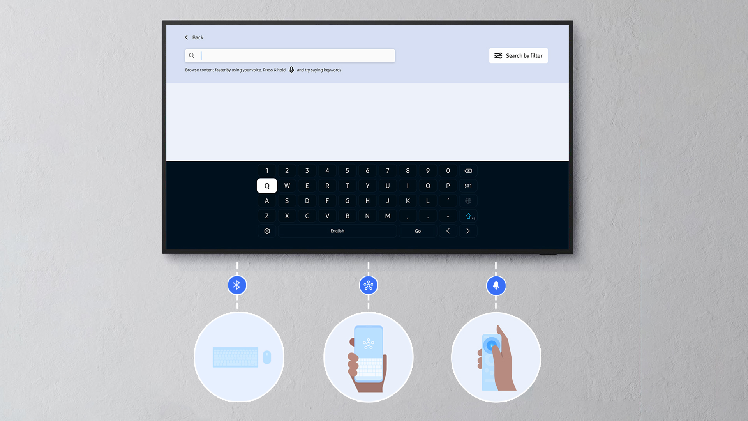Click the Go button on keyboard

pyautogui.click(x=417, y=230)
